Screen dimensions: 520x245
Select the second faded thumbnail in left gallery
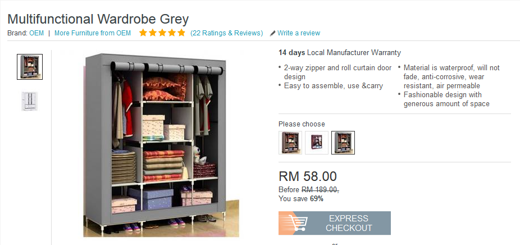30,101
